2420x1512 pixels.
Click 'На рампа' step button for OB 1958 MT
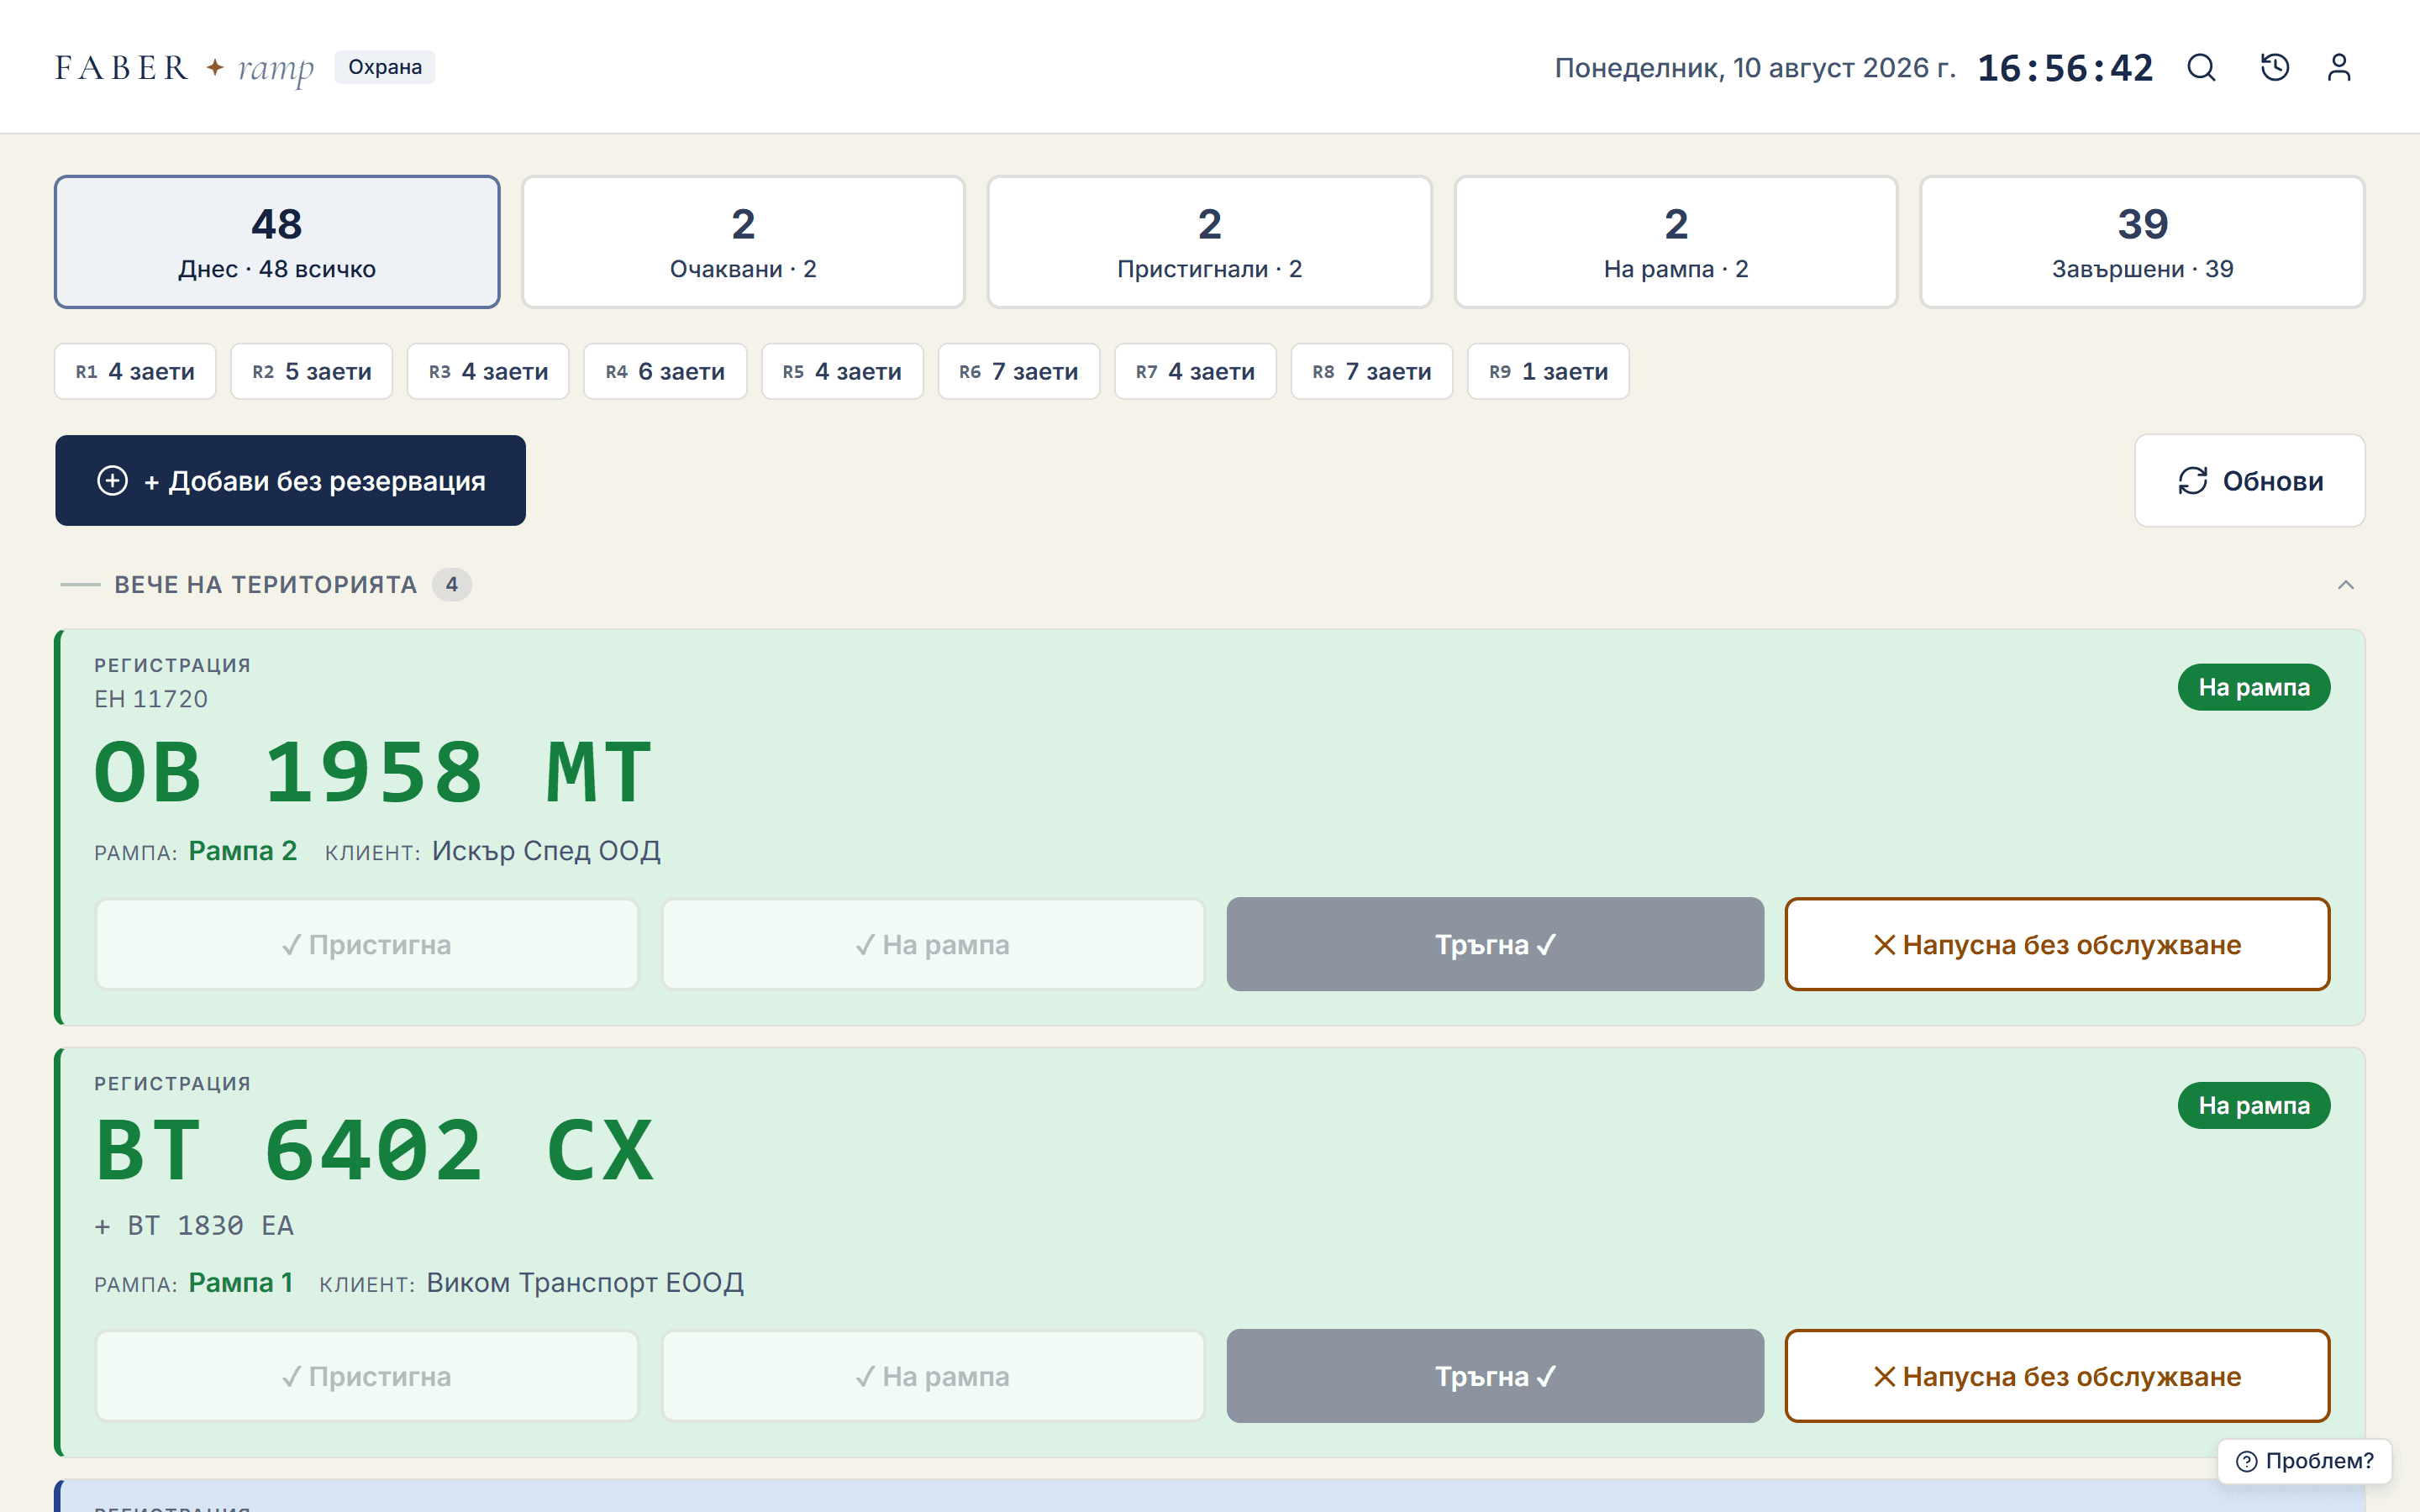point(933,945)
